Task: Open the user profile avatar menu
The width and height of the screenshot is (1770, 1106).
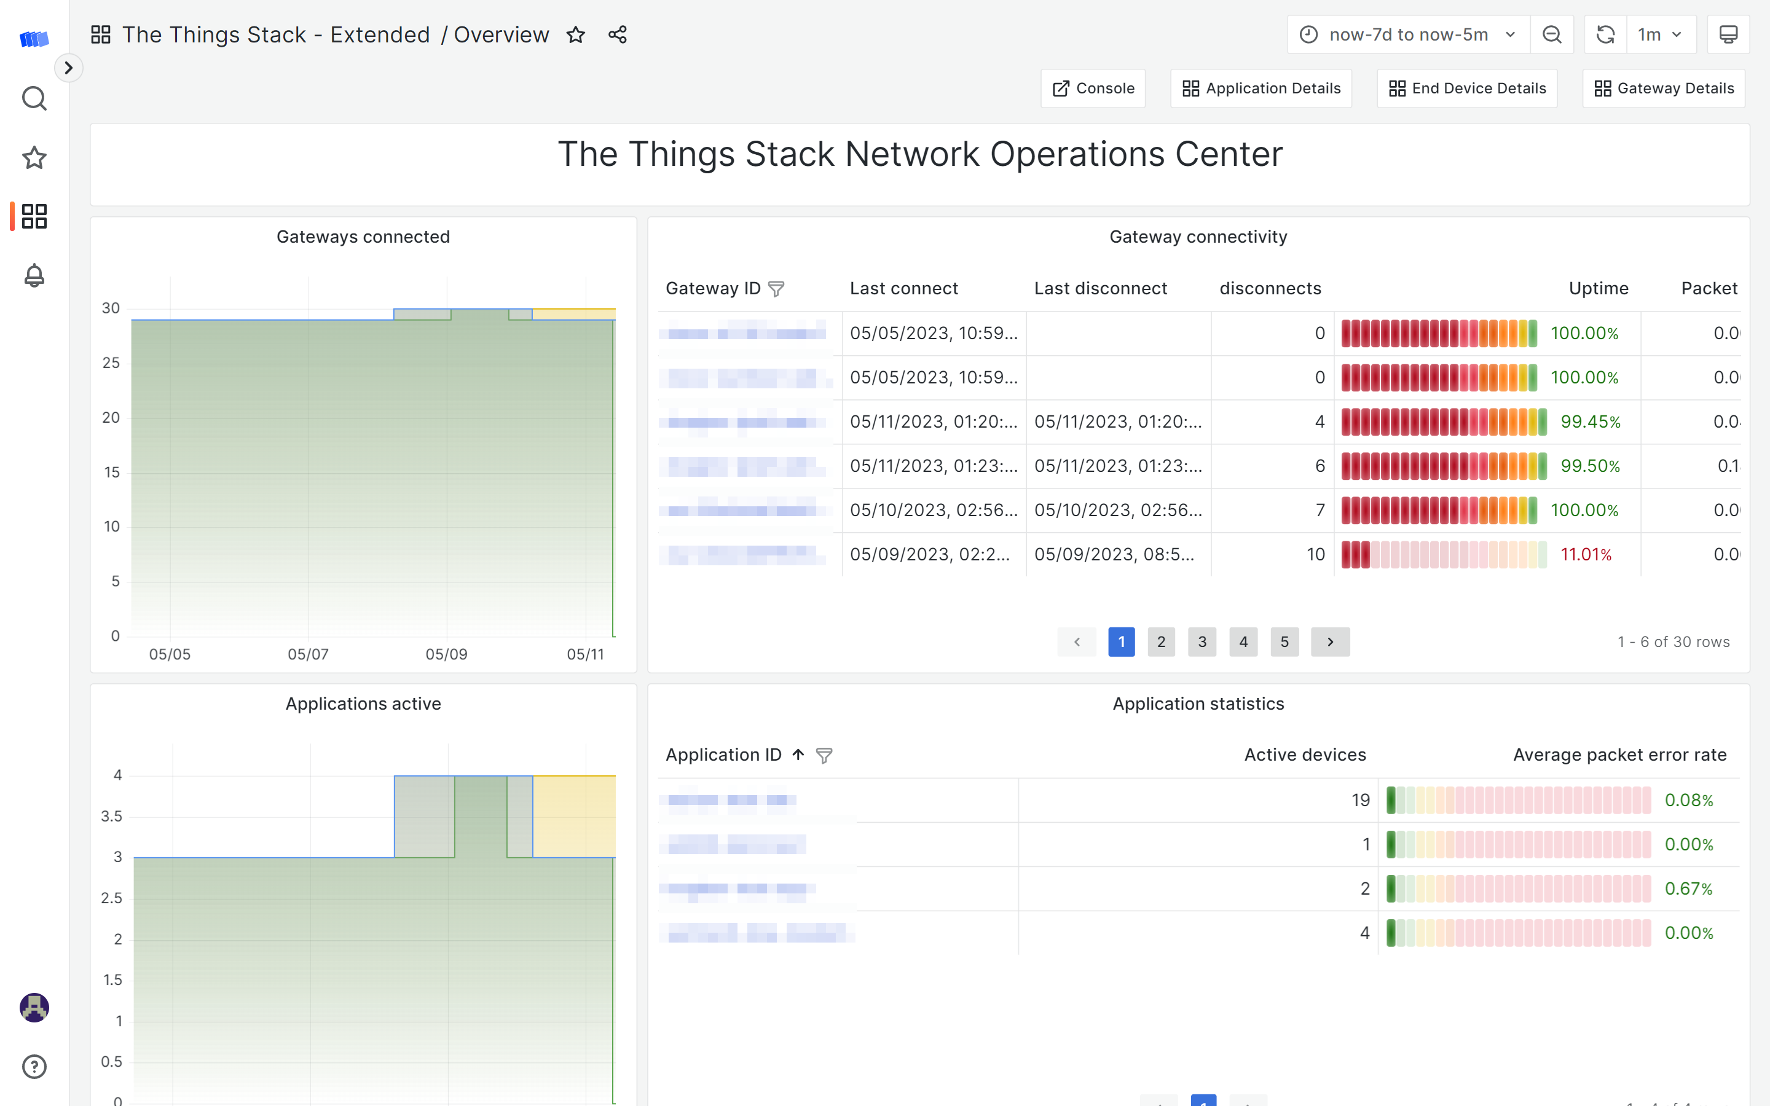Action: 34,1007
